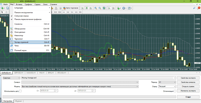Toggle Статусная строка check item
This screenshot has width=201, height=103.
click(x=30, y=16)
